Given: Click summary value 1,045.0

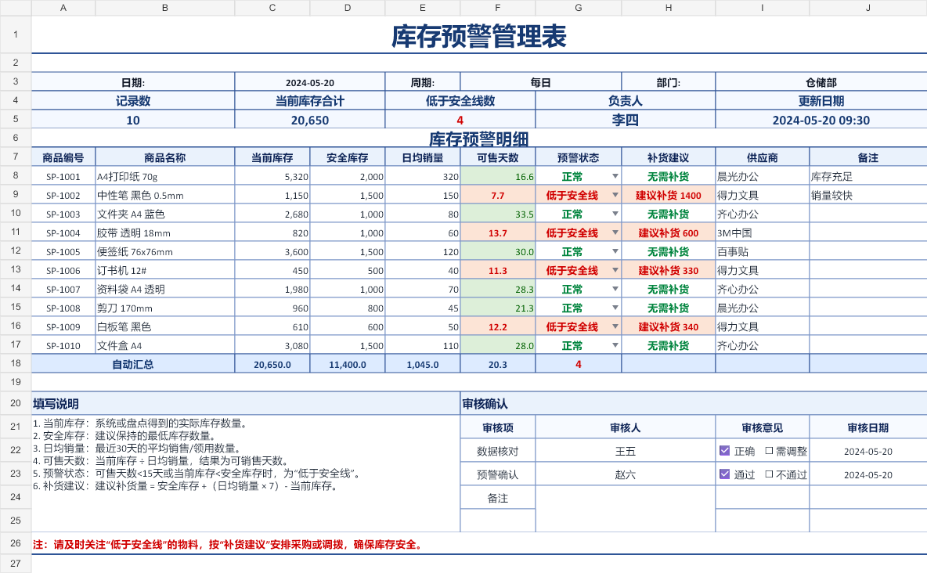Looking at the screenshot, I should coord(422,364).
